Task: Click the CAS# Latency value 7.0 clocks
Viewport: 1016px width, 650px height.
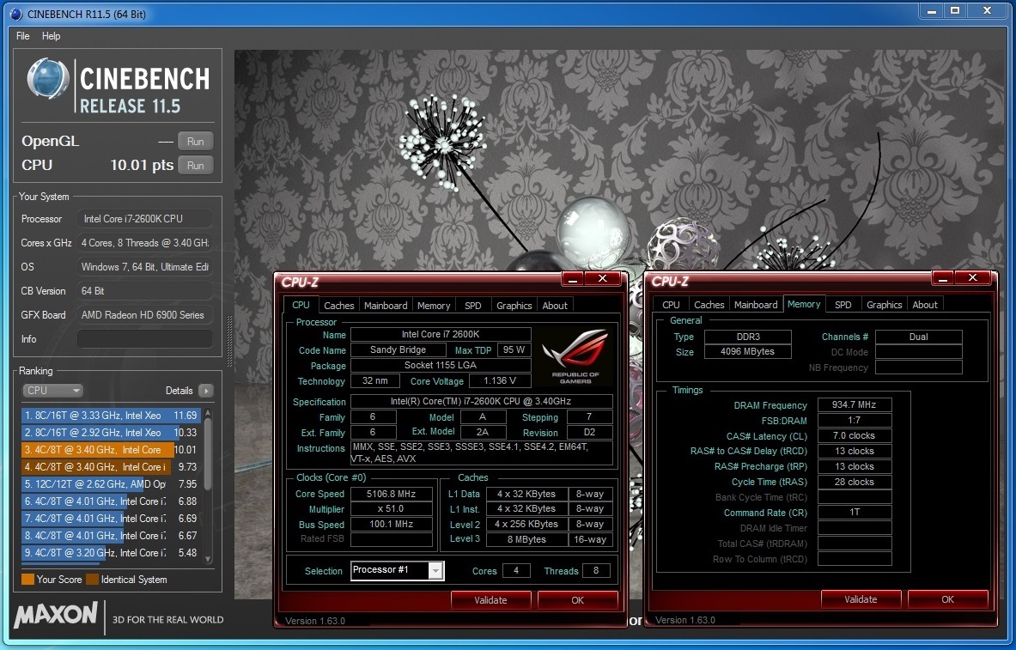Action: tap(854, 435)
